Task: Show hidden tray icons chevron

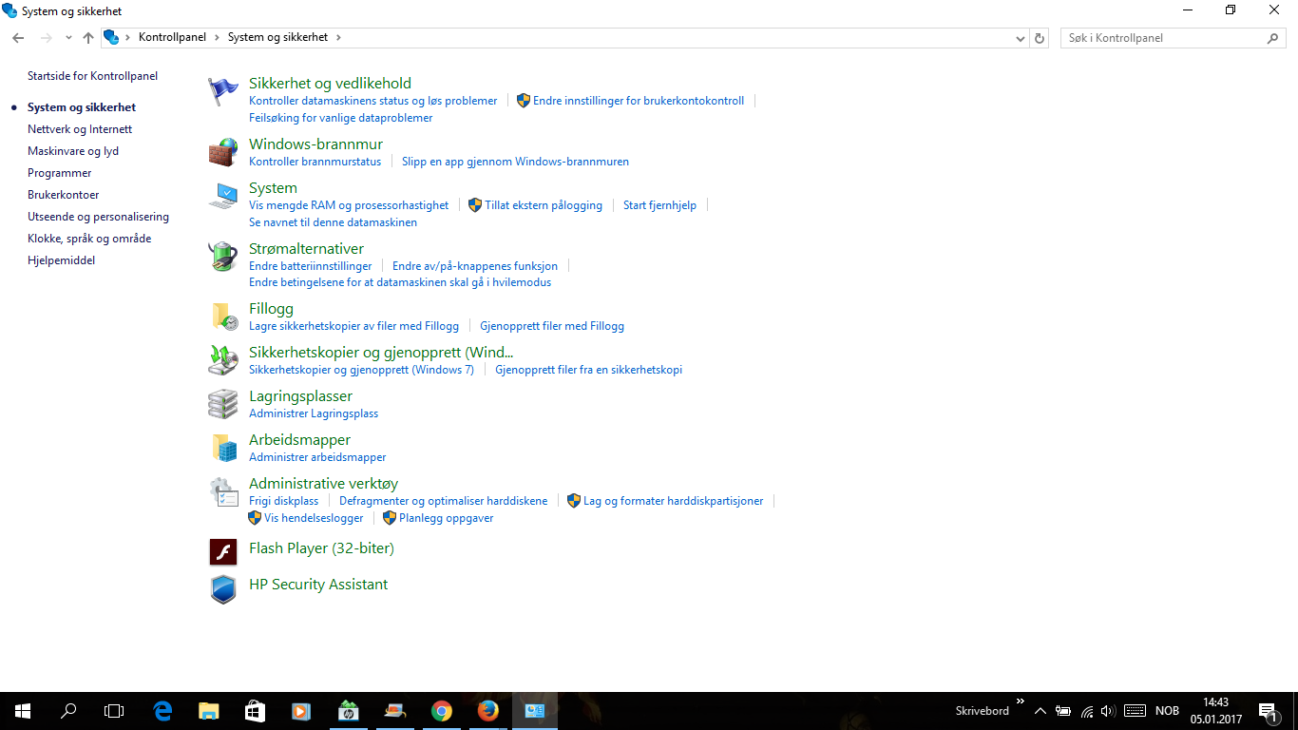Action: [x=1040, y=711]
